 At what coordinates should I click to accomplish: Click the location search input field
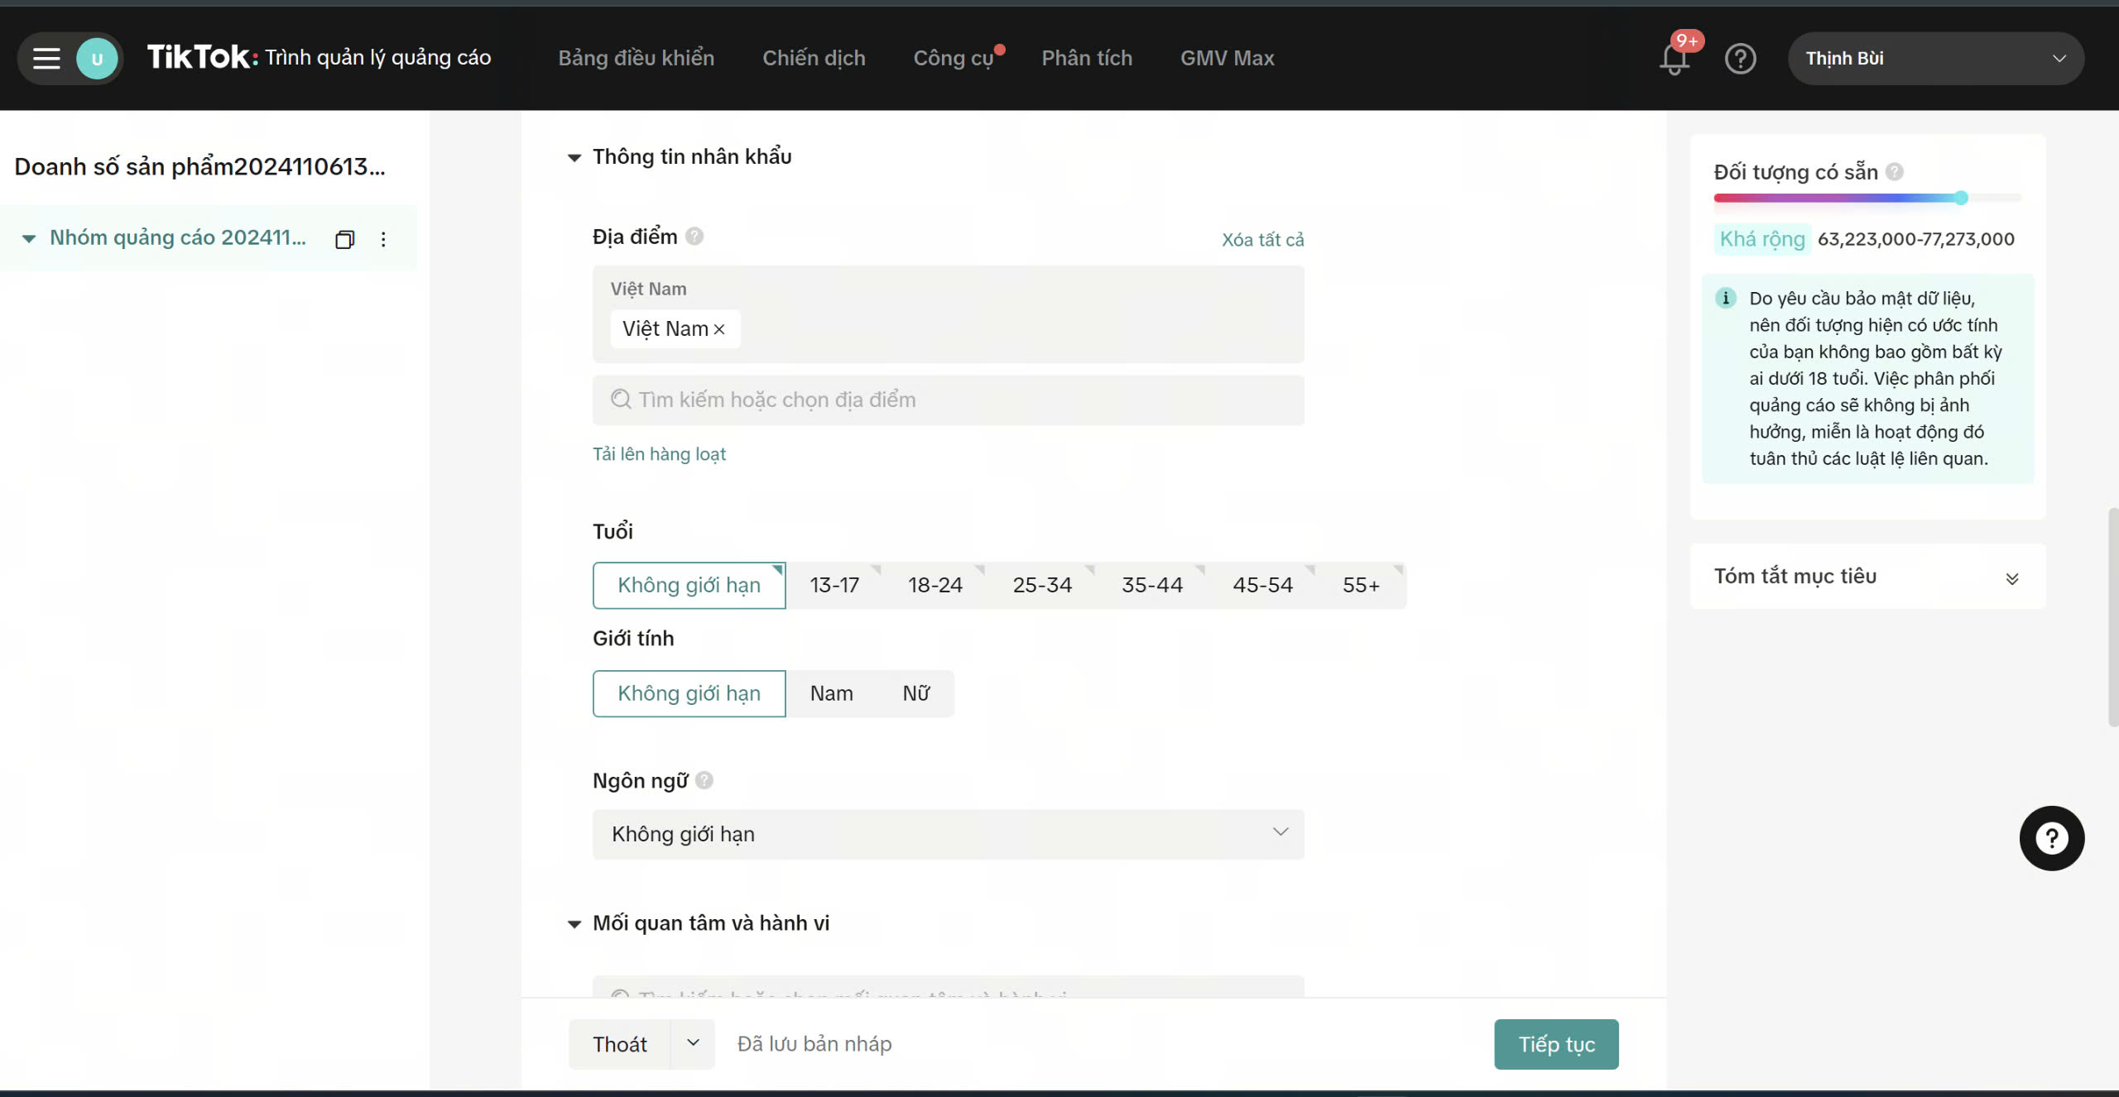(x=949, y=400)
